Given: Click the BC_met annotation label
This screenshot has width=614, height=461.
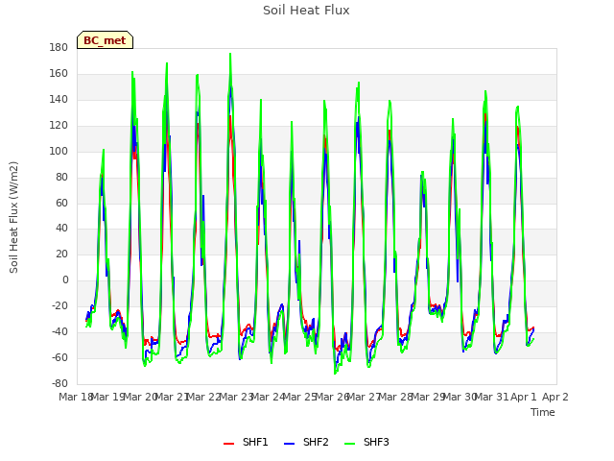Looking at the screenshot, I should click(105, 40).
